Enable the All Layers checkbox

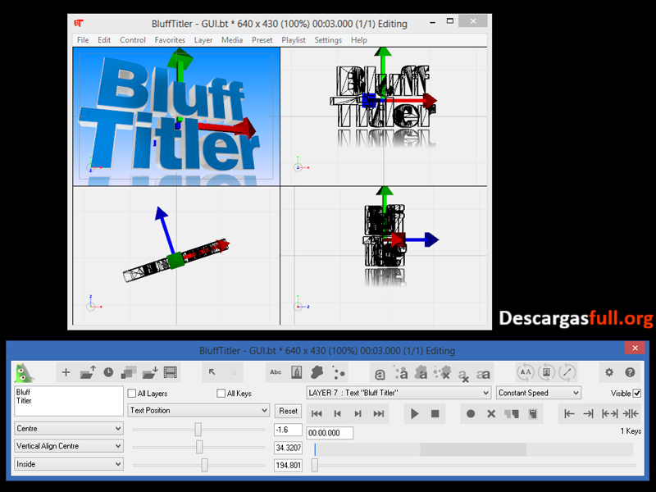click(131, 393)
